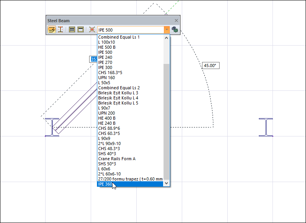Click the section list scrollbar thumb
The image size is (306, 223).
(x=167, y=121)
